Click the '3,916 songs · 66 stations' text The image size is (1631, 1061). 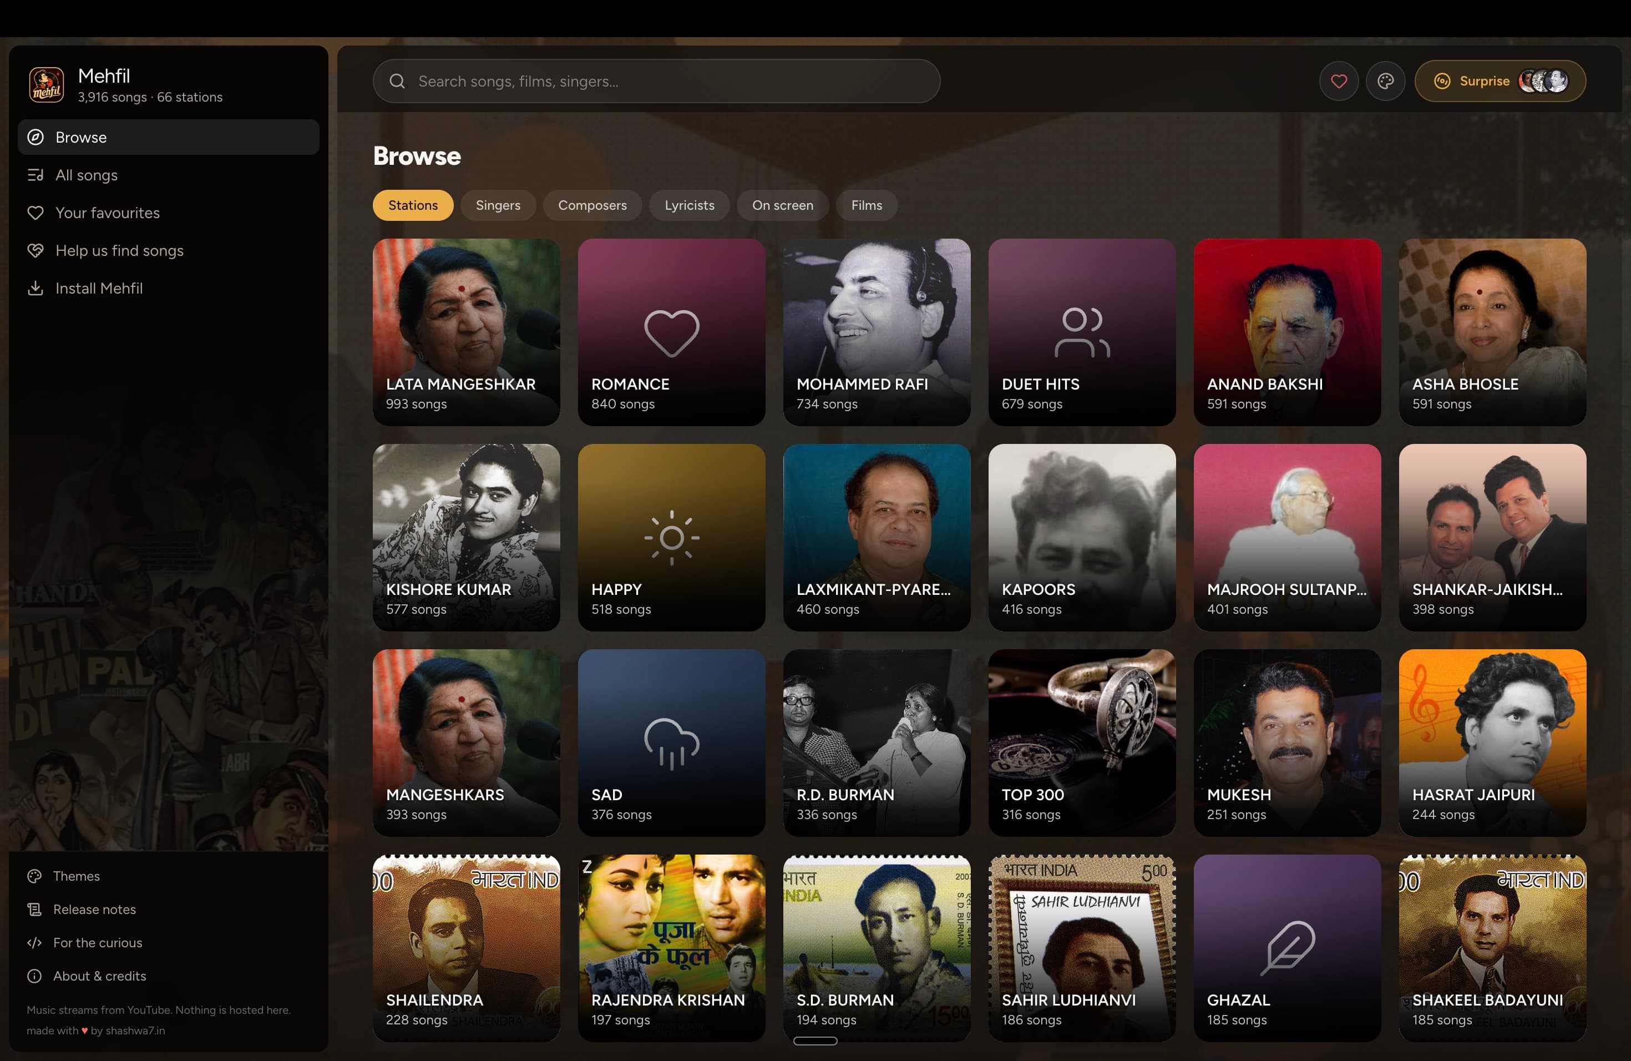coord(150,97)
